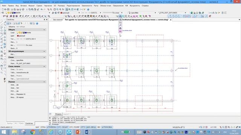Image resolution: width=241 pixels, height=135 pixels.
Task: Select the Text tool in the left toolbar
Action: coord(2,69)
